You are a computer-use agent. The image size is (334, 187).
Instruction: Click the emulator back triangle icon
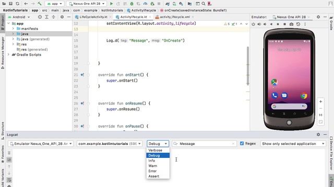tap(271, 24)
